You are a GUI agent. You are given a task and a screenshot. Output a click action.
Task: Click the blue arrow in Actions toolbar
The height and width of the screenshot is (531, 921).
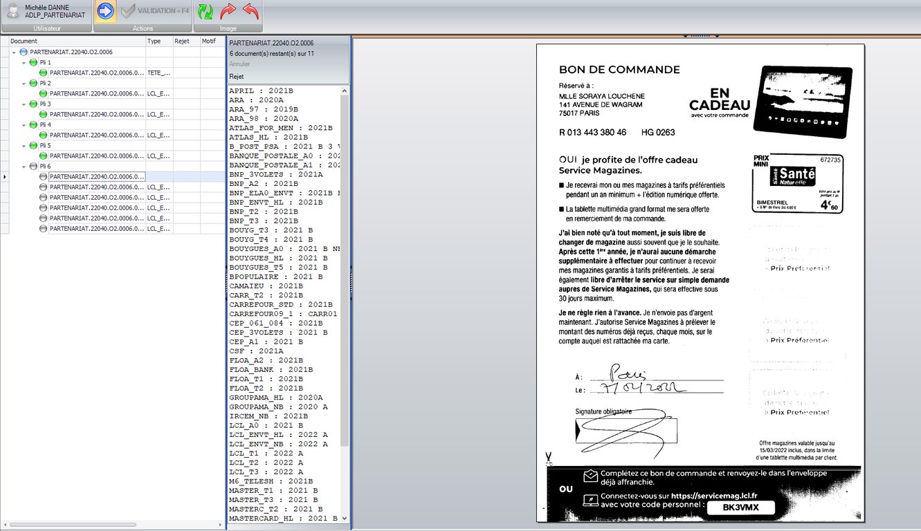pos(105,10)
